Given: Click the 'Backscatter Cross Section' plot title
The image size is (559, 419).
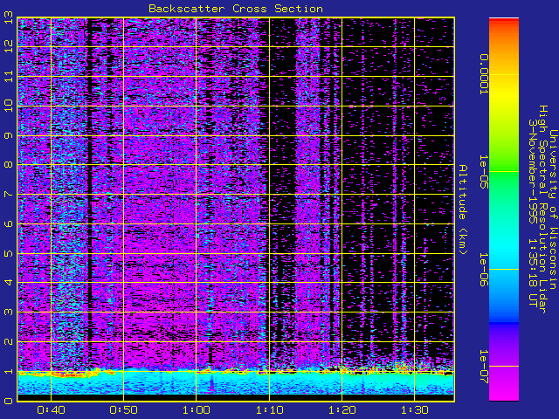Looking at the screenshot, I should tap(236, 9).
